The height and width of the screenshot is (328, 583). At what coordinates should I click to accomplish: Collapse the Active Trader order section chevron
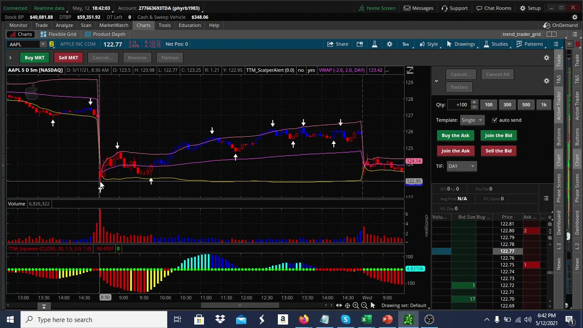[x=436, y=81]
